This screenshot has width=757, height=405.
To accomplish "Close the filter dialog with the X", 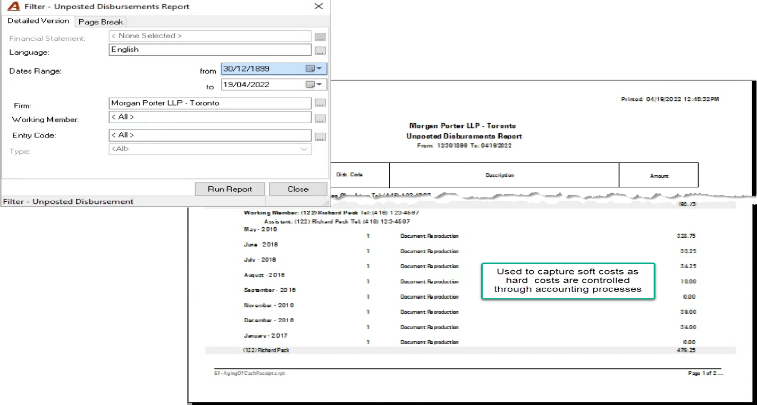I will click(318, 6).
